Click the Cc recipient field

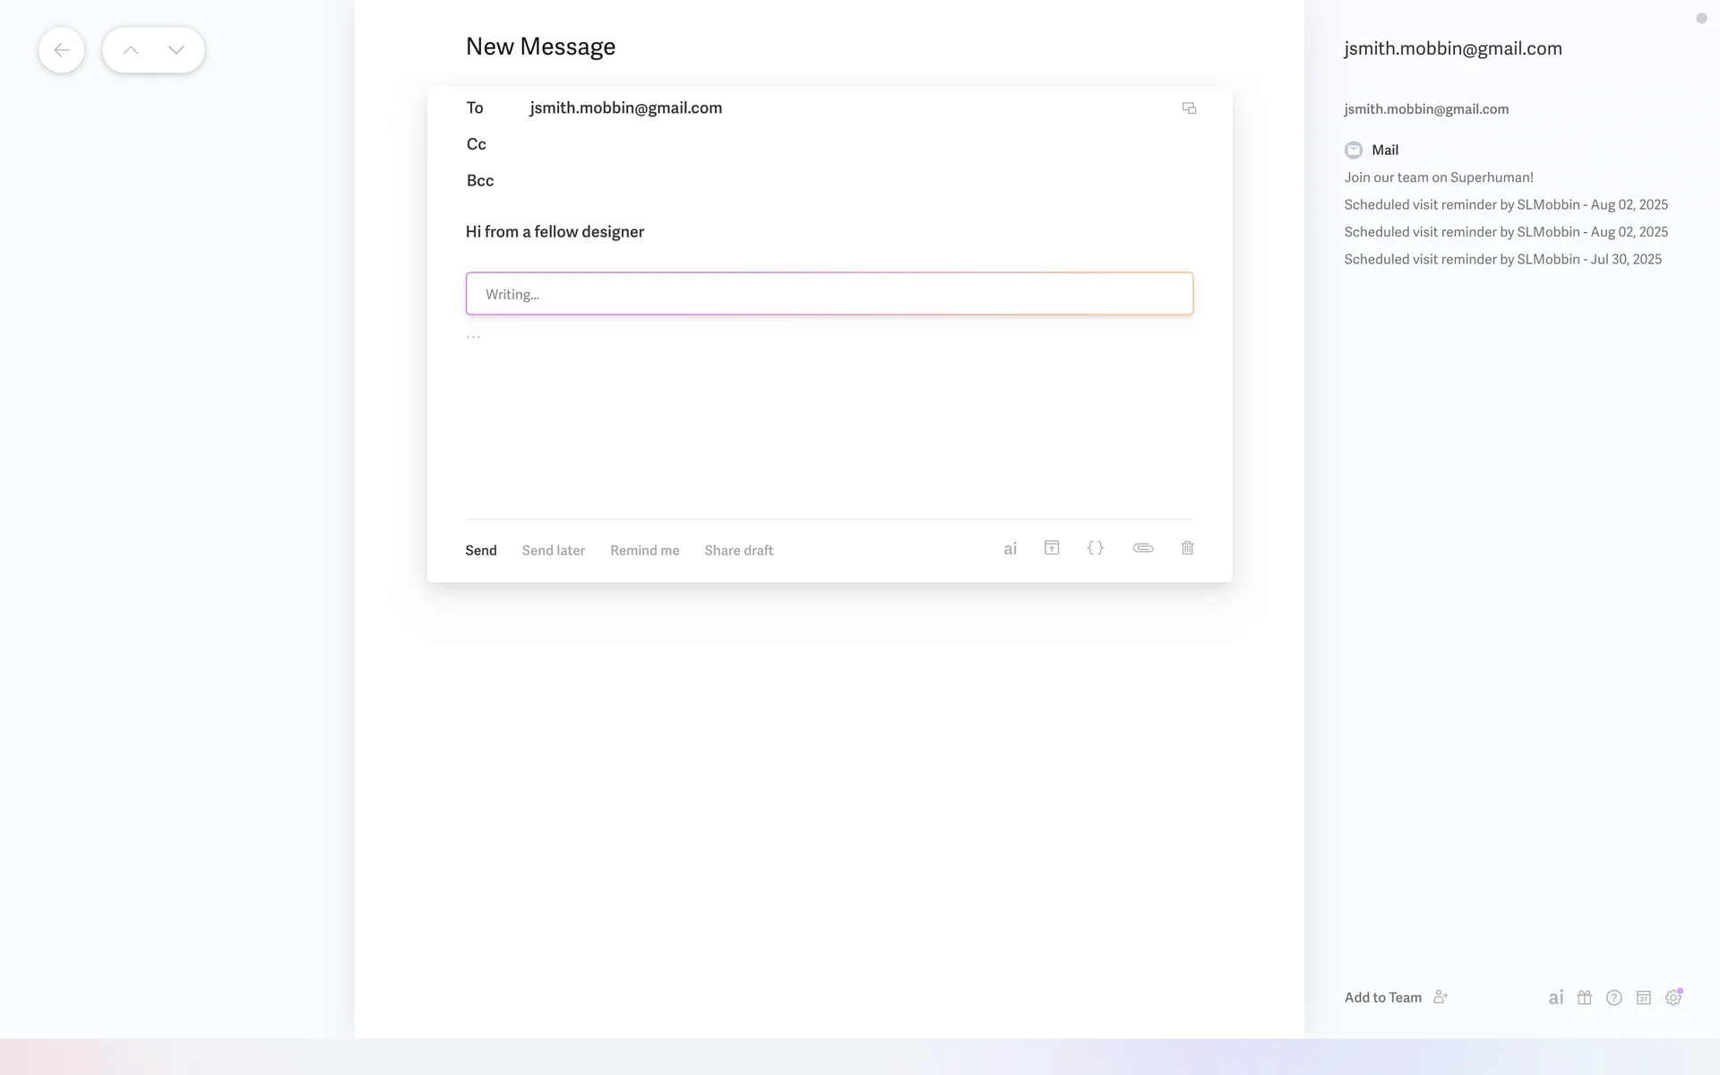(x=806, y=144)
